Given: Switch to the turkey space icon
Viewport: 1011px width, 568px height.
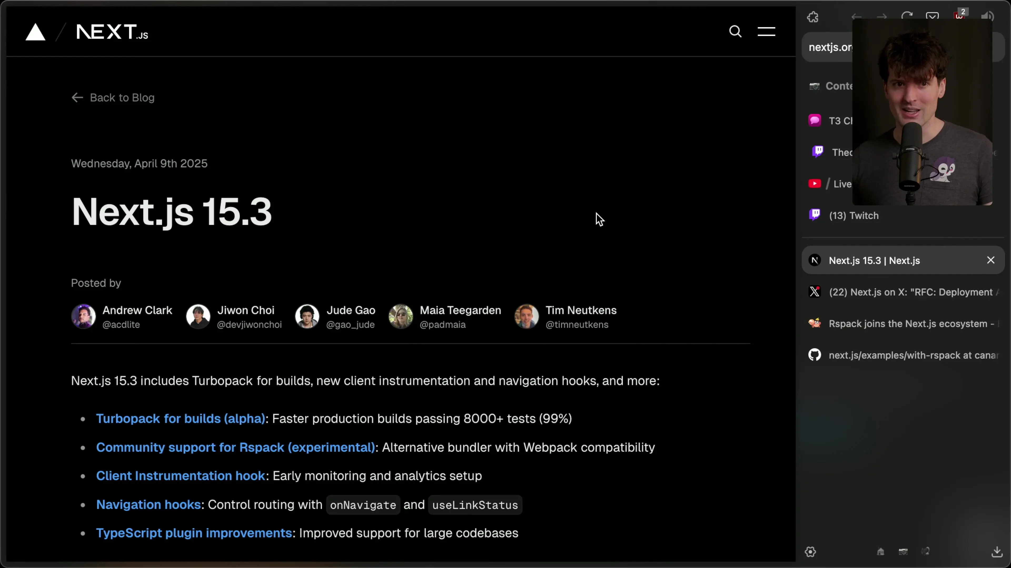Looking at the screenshot, I should tap(925, 552).
